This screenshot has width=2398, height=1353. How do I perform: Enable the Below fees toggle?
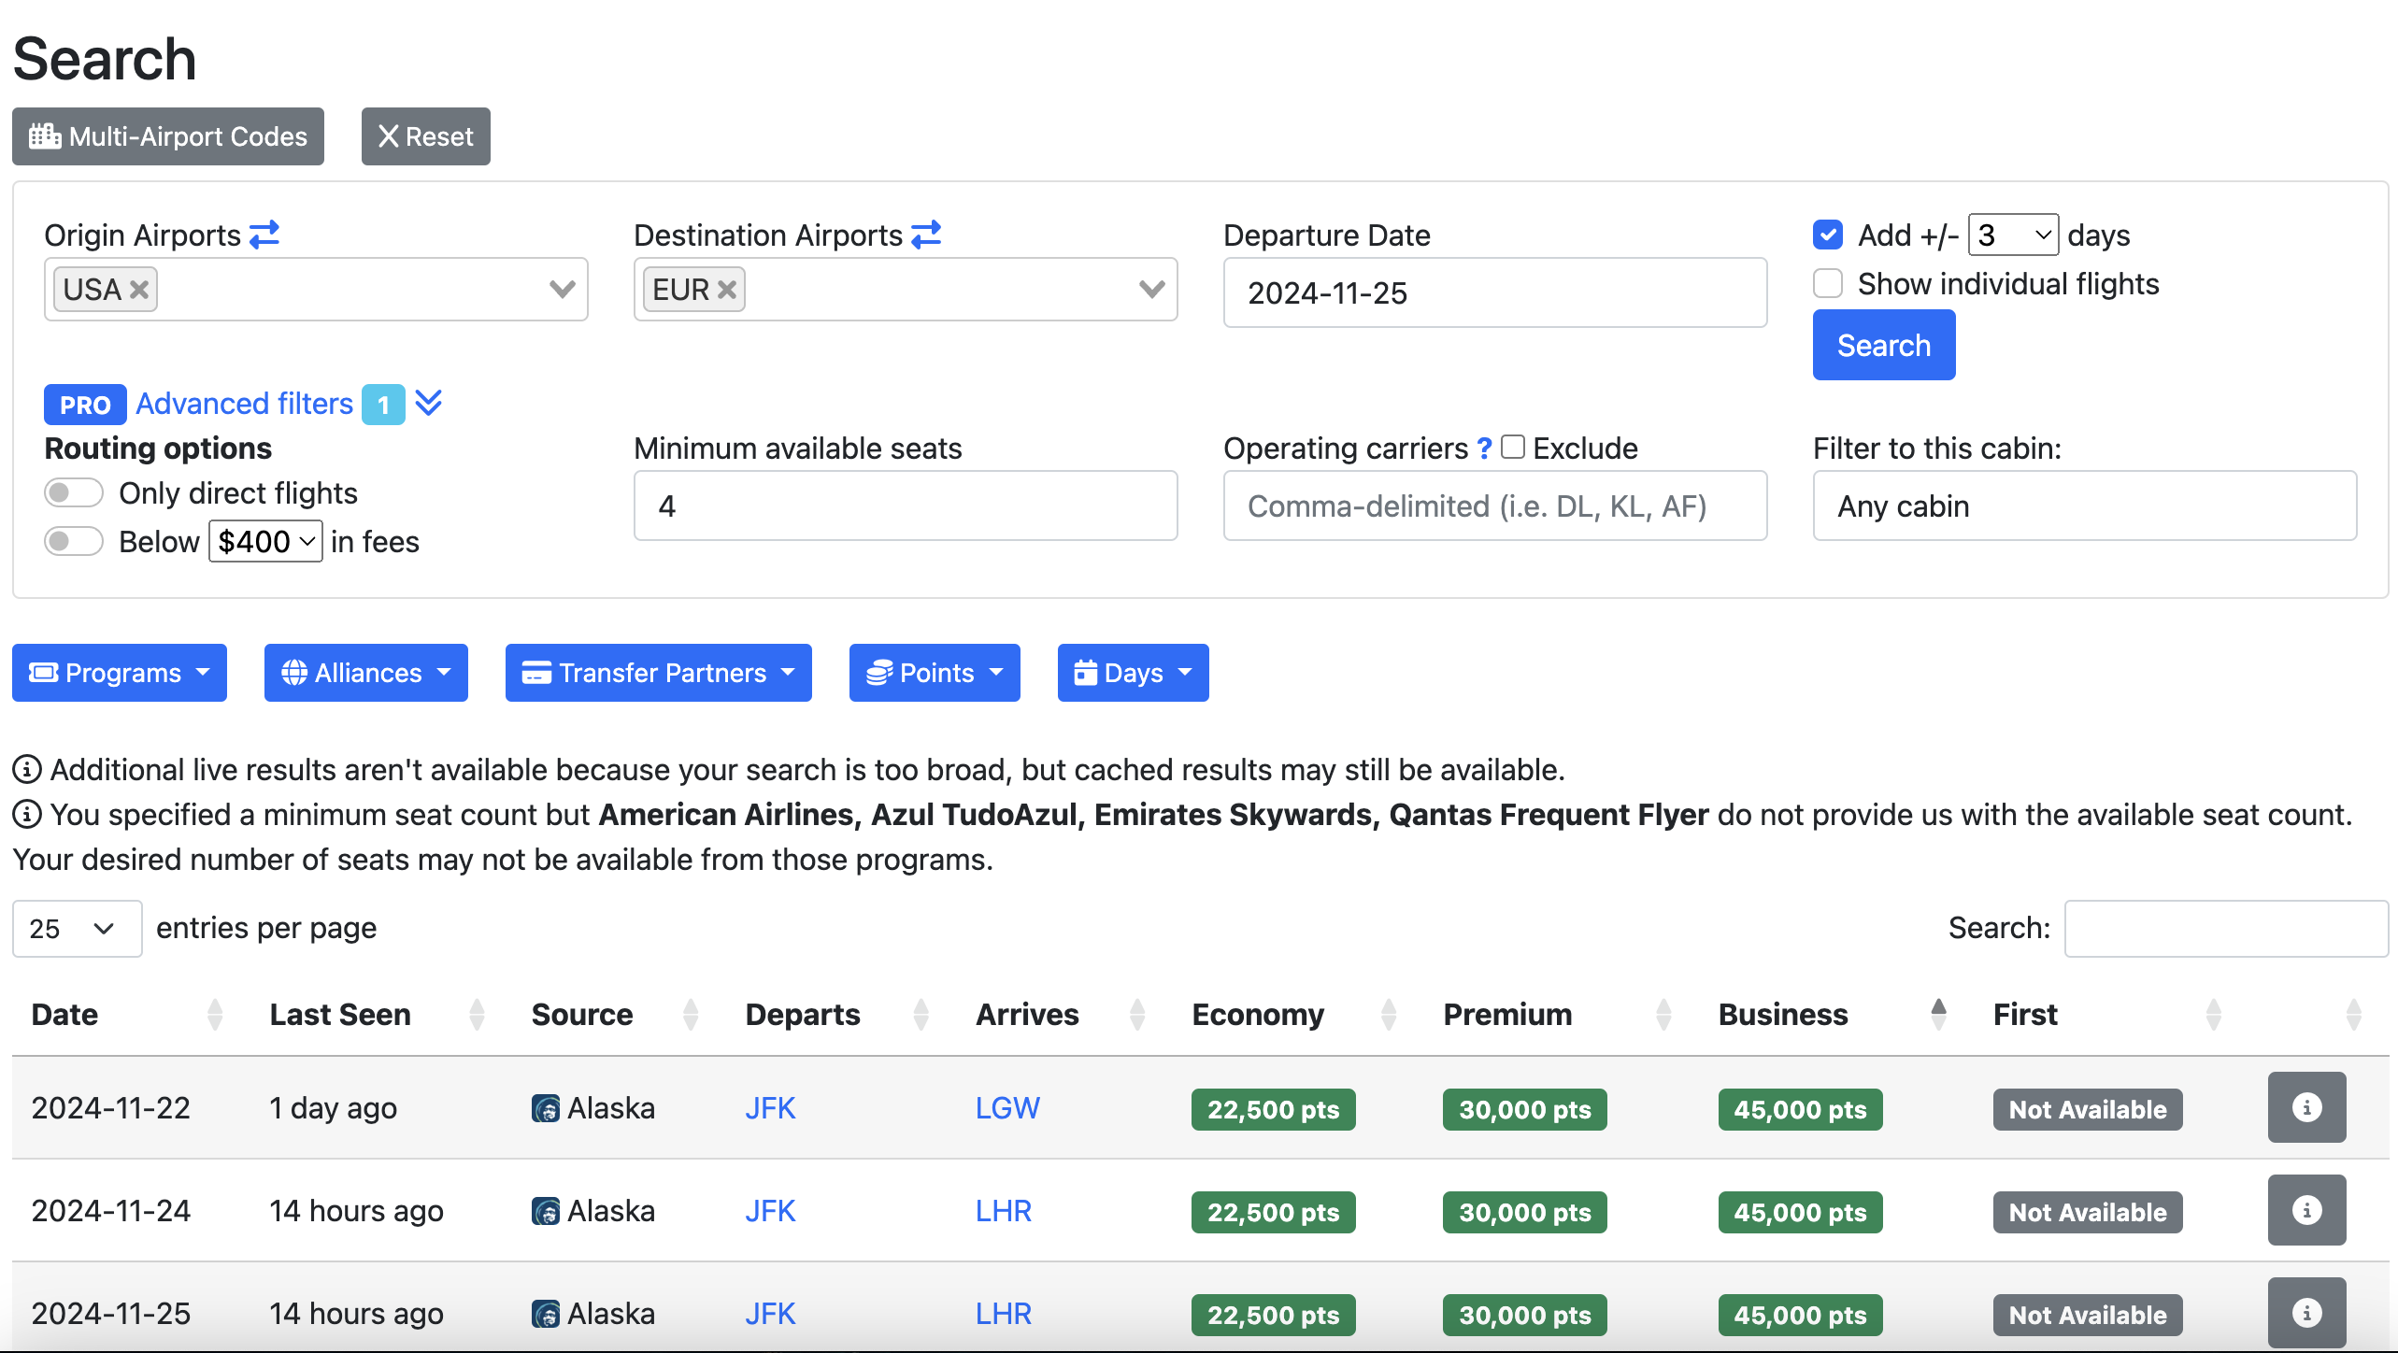tap(74, 541)
